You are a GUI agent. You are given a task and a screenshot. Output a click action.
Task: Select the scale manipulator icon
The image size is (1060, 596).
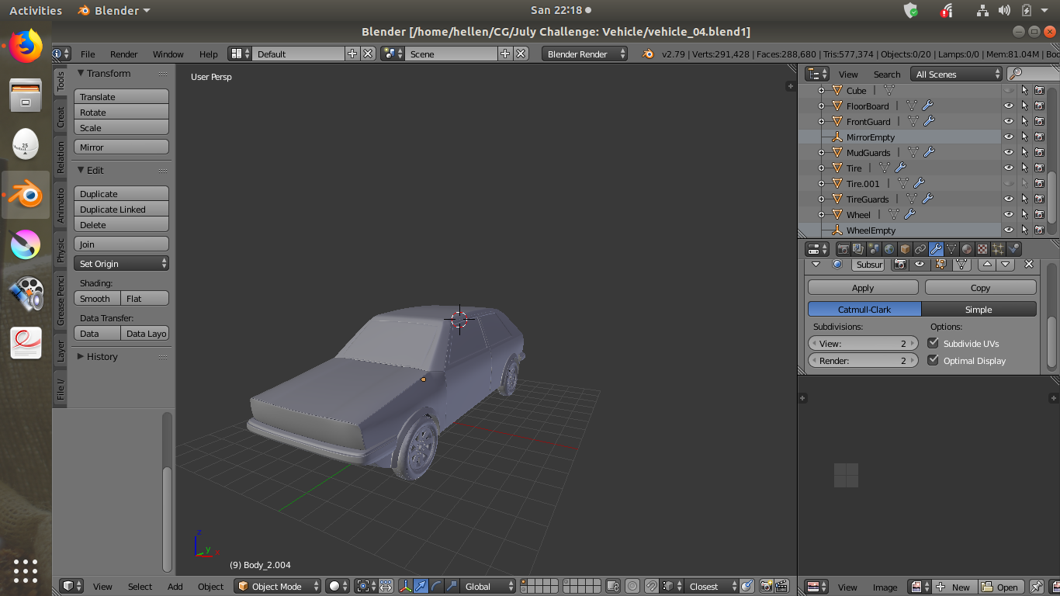(x=452, y=587)
